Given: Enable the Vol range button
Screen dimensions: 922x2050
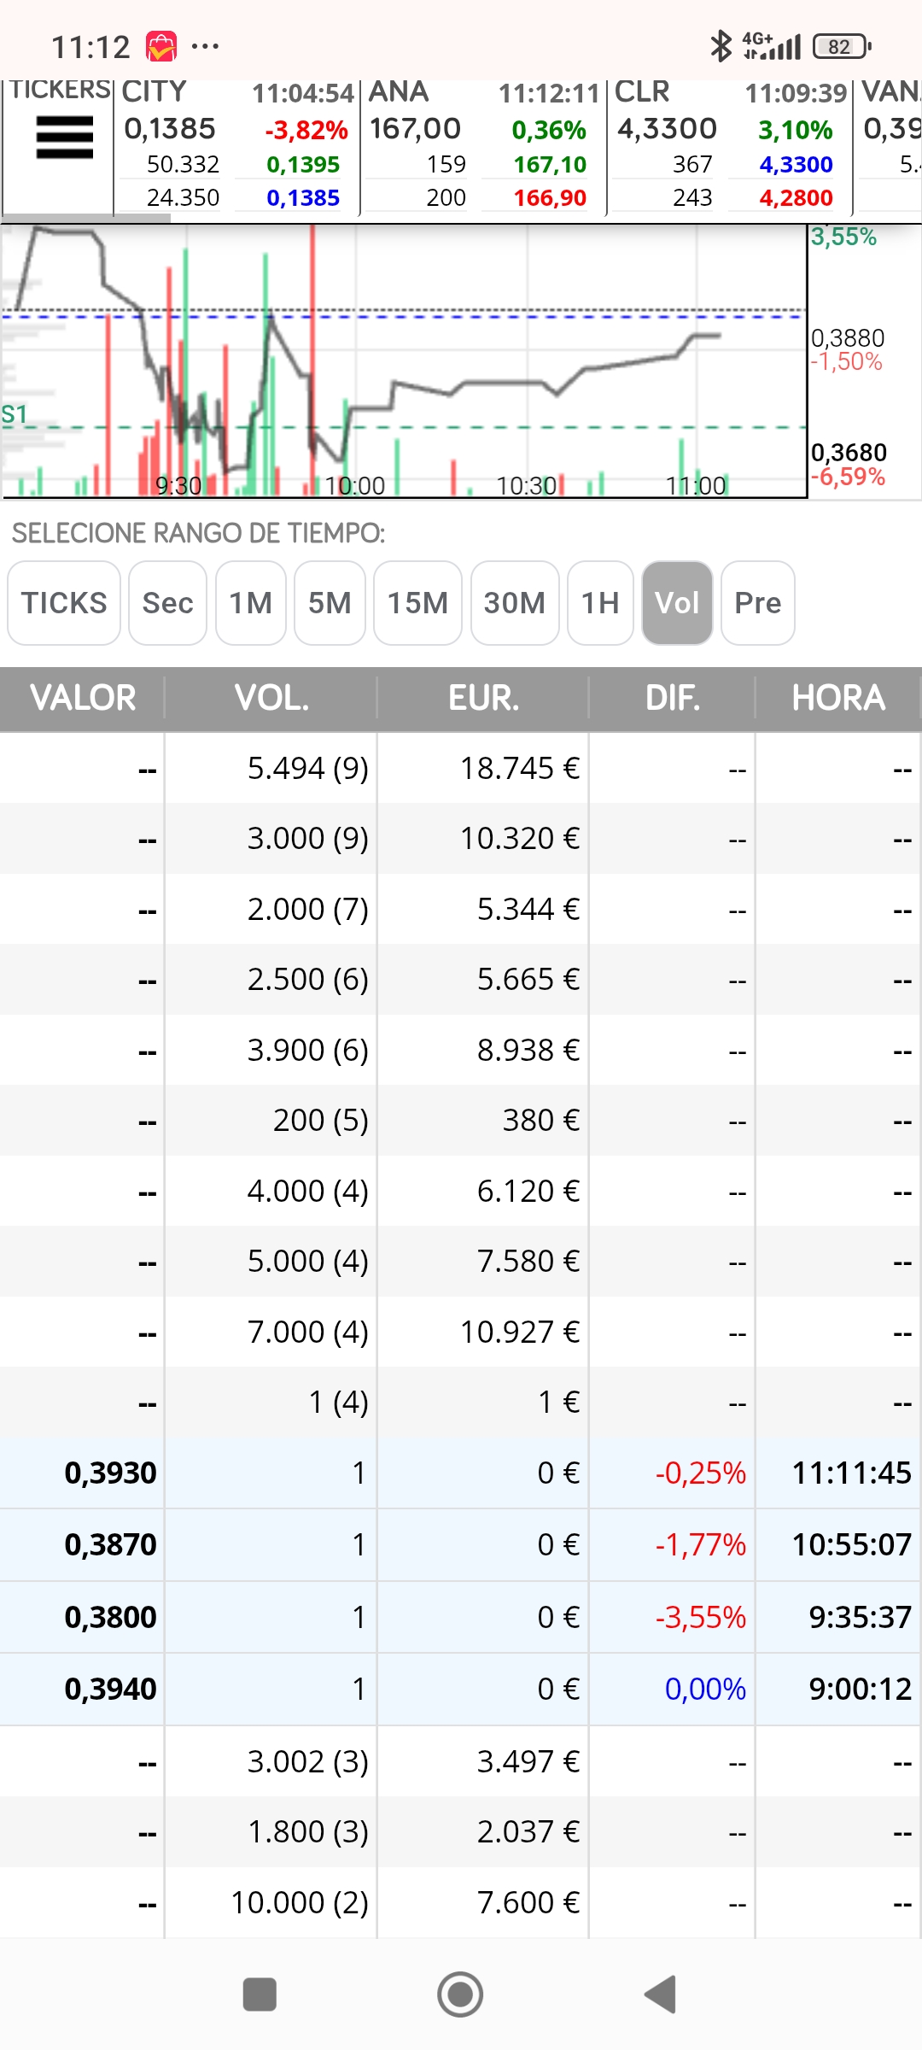Looking at the screenshot, I should coord(677,603).
